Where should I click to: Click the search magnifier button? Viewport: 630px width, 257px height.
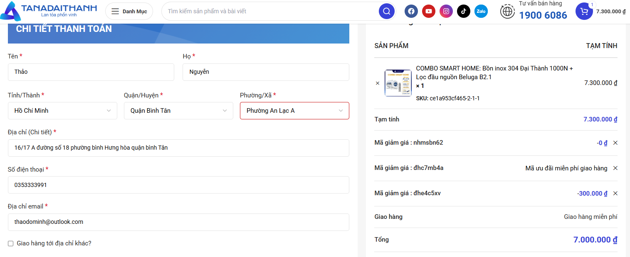pyautogui.click(x=387, y=11)
